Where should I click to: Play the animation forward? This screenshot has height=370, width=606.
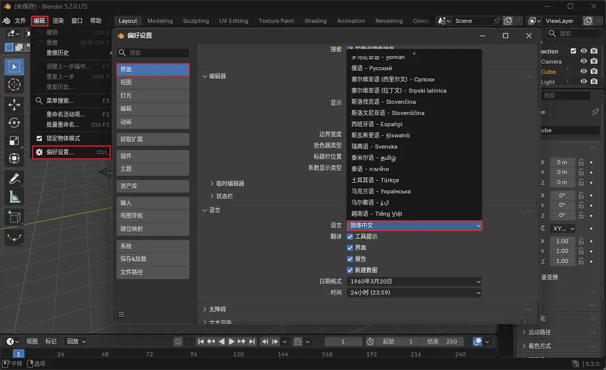pyautogui.click(x=232, y=341)
